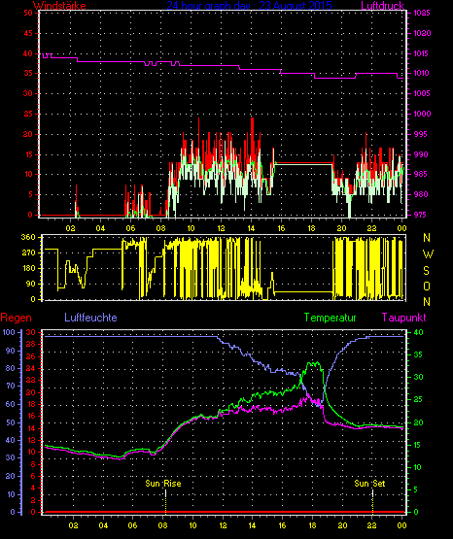Click the 1000 pressure axis value
The width and height of the screenshot is (453, 539).
click(x=422, y=114)
